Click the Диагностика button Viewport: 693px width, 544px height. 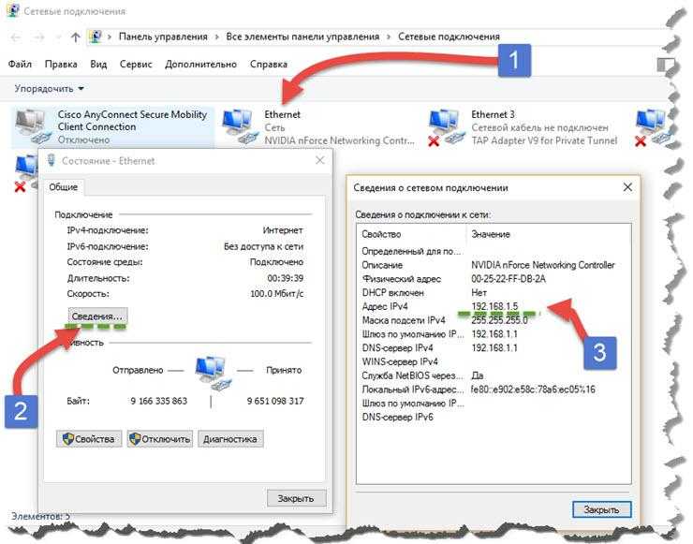[x=230, y=439]
